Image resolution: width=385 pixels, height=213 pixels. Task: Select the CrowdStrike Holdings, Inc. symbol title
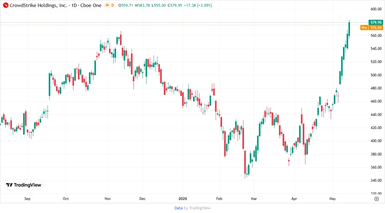coord(38,5)
